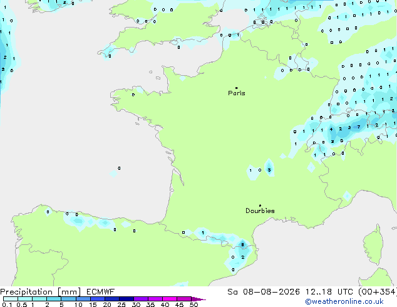Click the Dourbies location label
The image size is (397, 307).
point(260,211)
